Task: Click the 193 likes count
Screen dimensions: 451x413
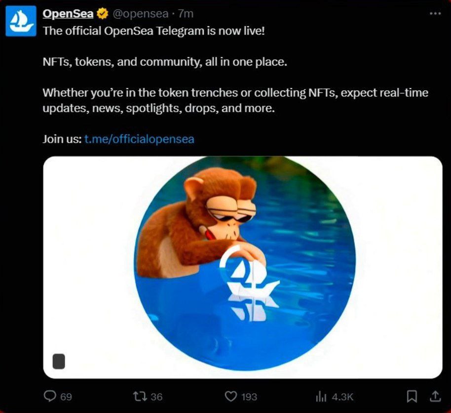Action: coord(249,397)
